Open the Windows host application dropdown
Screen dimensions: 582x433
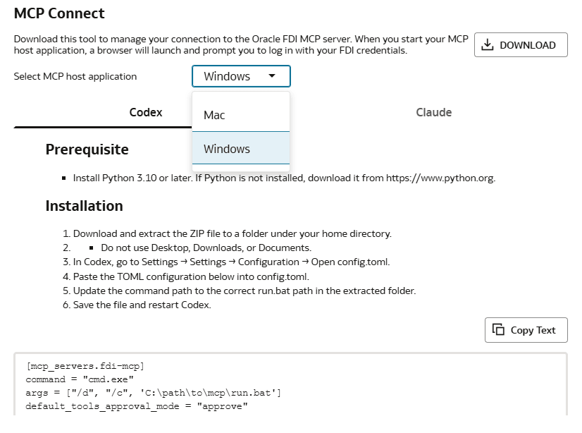[241, 76]
